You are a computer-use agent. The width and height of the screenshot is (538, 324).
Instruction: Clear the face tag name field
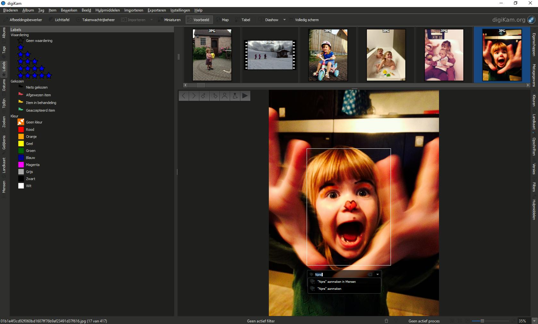tap(370, 274)
